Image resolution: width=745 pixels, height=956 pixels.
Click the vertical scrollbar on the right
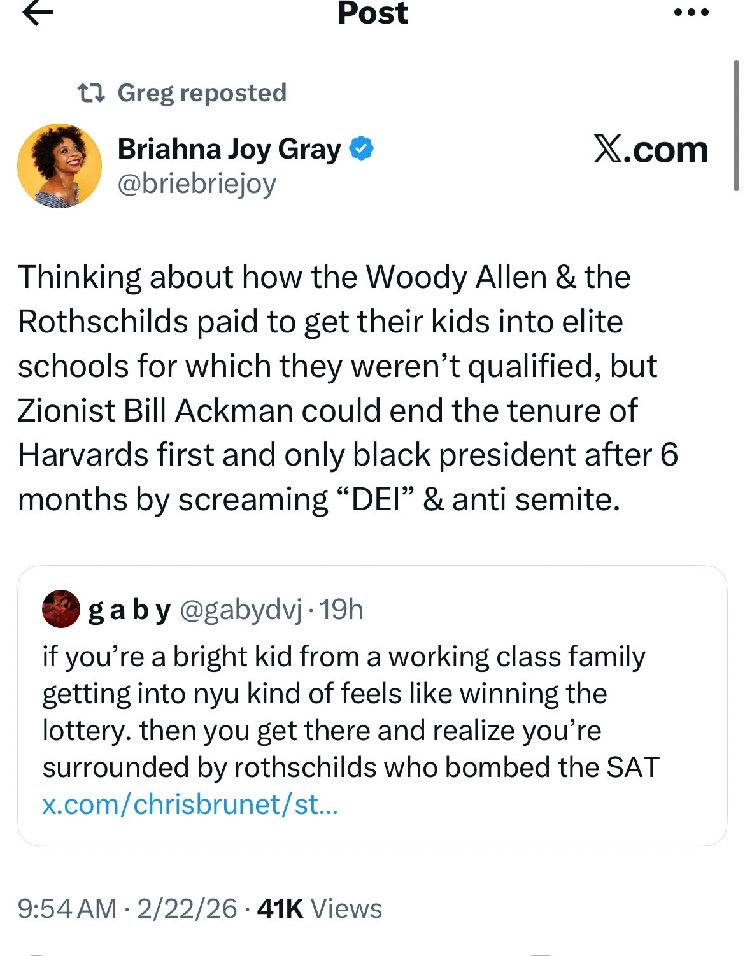[x=736, y=125]
